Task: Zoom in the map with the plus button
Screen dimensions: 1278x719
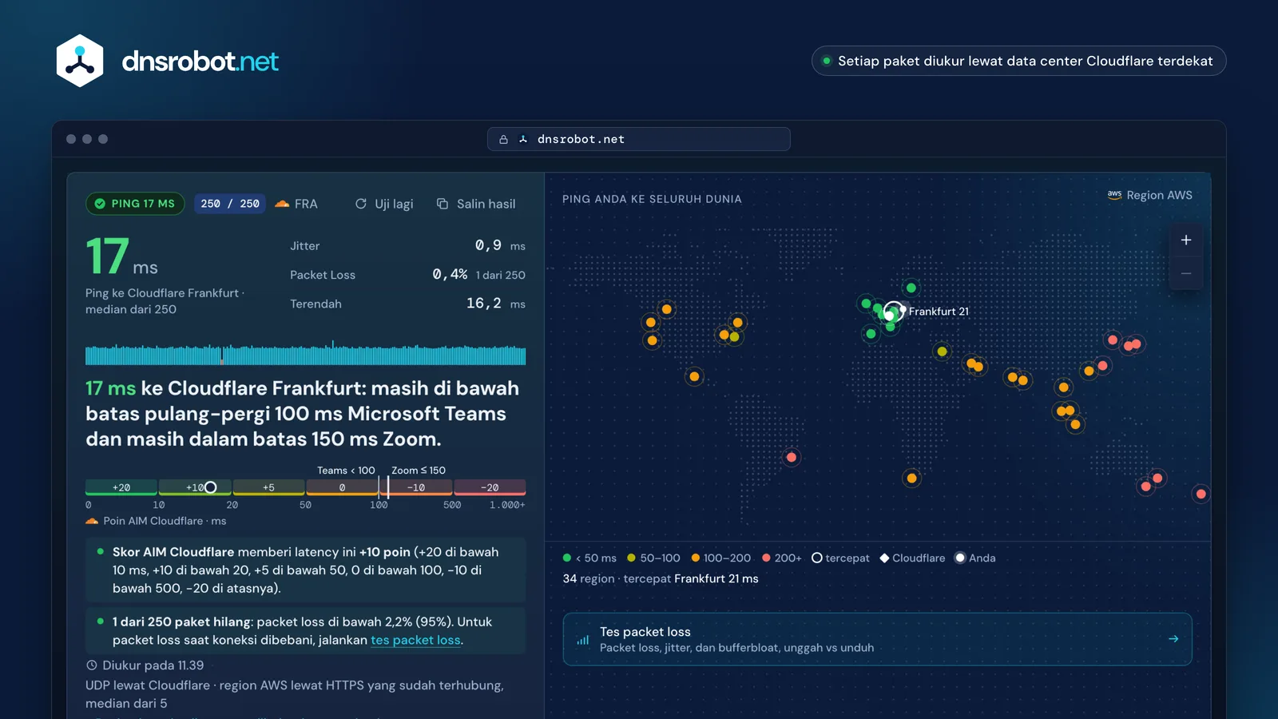Action: [1186, 240]
